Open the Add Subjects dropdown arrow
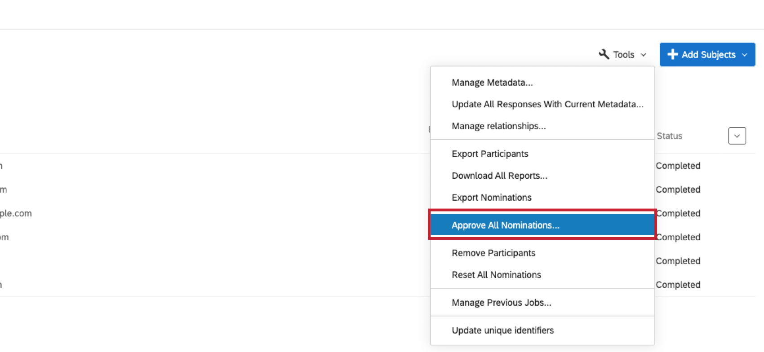The width and height of the screenshot is (764, 352). pyautogui.click(x=745, y=55)
